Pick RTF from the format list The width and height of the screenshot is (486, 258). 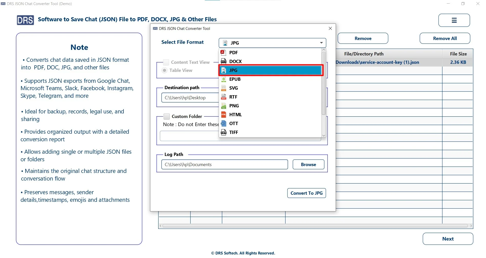270,97
